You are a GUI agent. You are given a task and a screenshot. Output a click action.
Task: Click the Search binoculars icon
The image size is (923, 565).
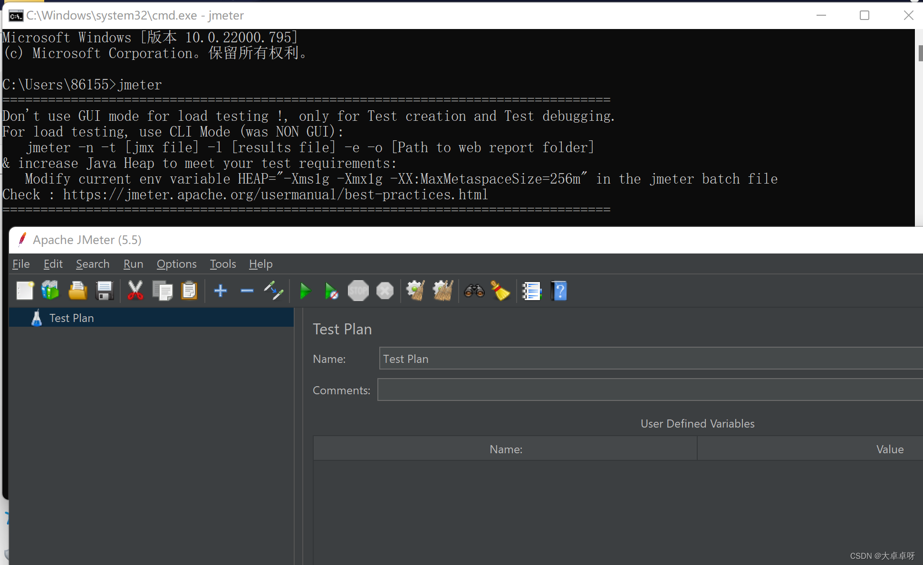[x=474, y=291]
